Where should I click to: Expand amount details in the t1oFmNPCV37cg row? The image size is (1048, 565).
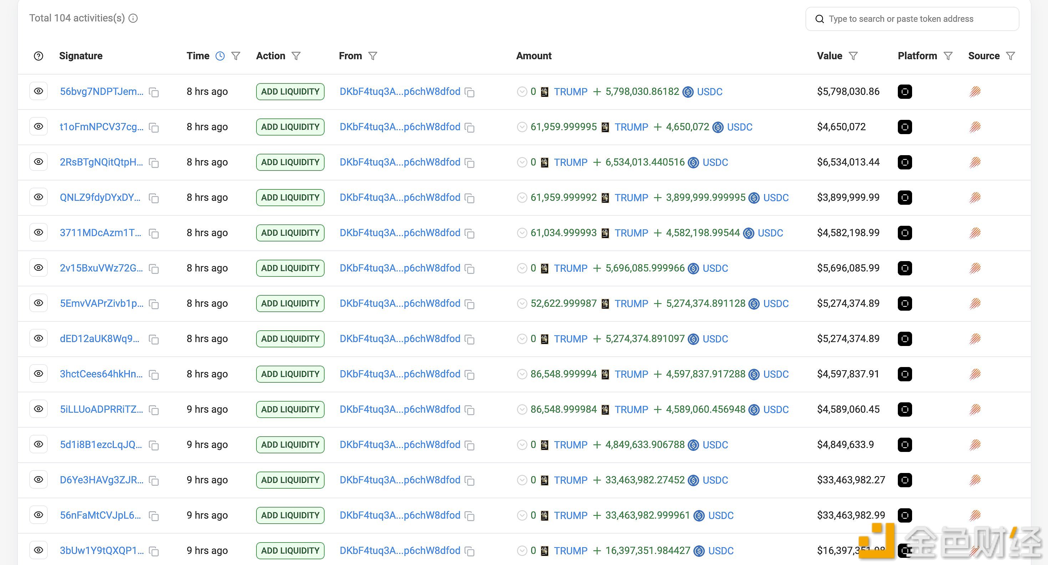(522, 127)
